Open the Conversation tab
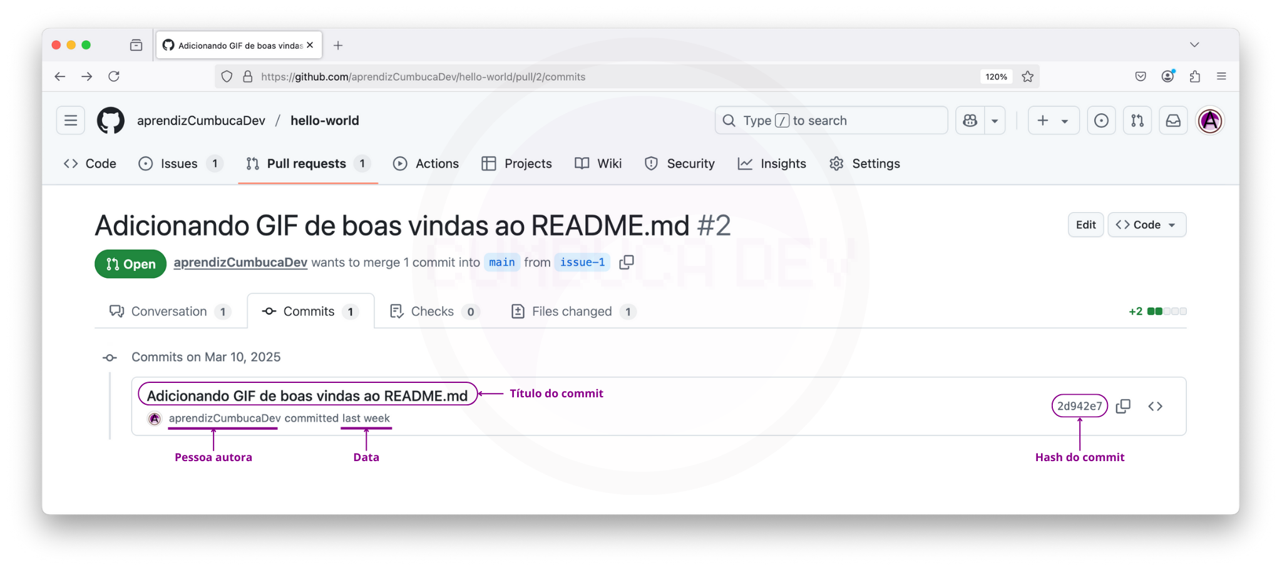 169,312
